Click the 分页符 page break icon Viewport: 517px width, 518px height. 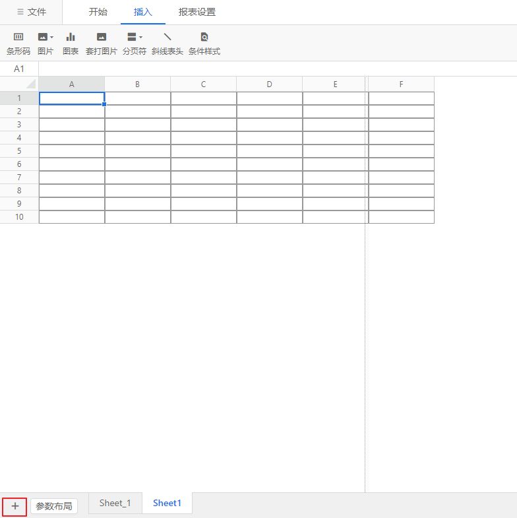132,38
